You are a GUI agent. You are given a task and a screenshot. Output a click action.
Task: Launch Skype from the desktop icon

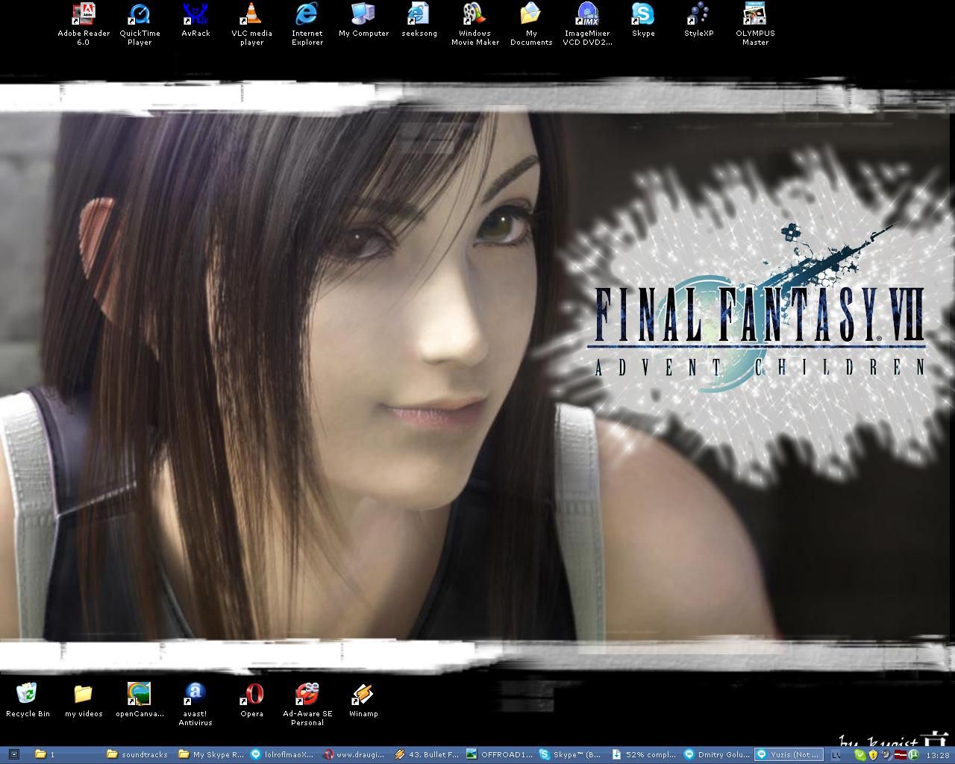click(x=643, y=20)
